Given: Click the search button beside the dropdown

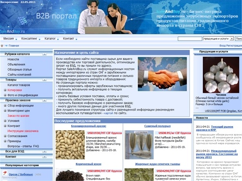Looking at the screenshot, I should click(x=239, y=39).
